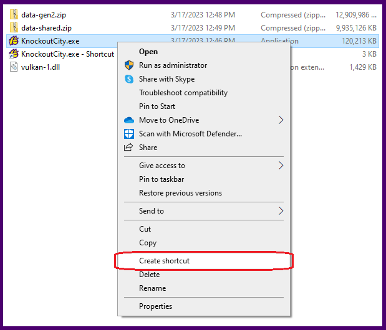Image resolution: width=386 pixels, height=330 pixels.
Task: Expand the Move to OneDrive submenu arrow
Action: [281, 120]
